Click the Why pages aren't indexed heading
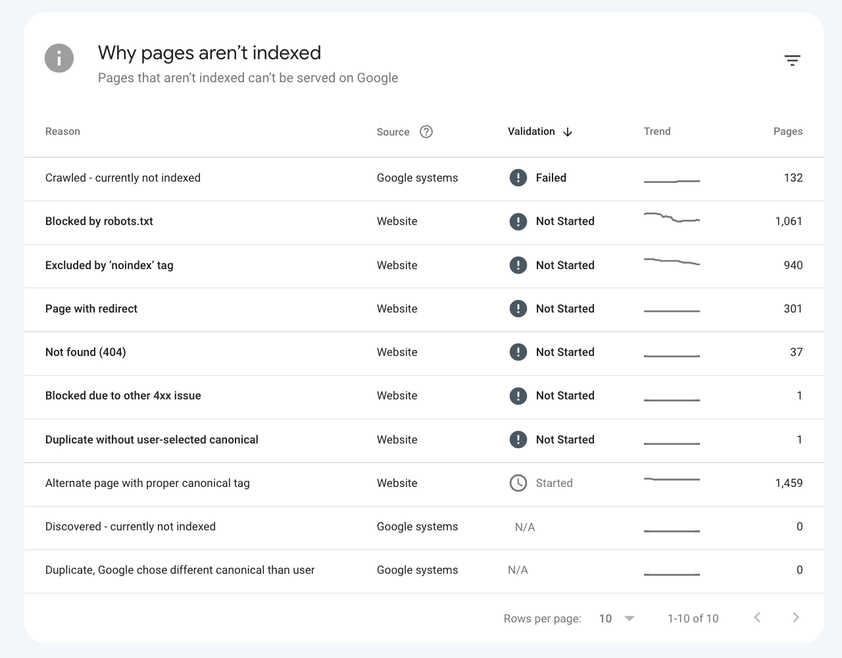Viewport: 842px width, 658px height. click(210, 53)
